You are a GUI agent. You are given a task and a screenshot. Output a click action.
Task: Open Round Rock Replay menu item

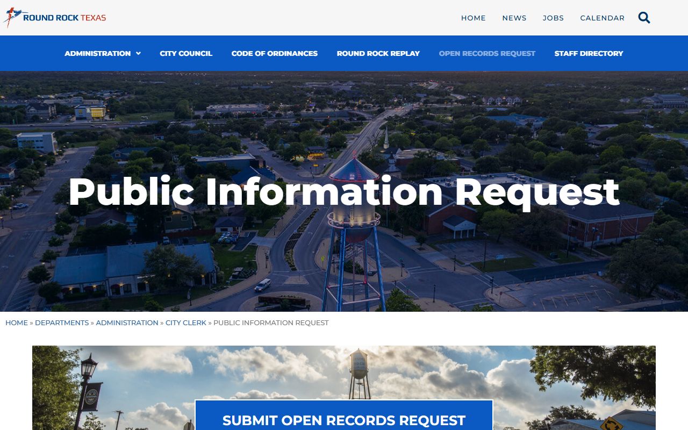(x=378, y=53)
